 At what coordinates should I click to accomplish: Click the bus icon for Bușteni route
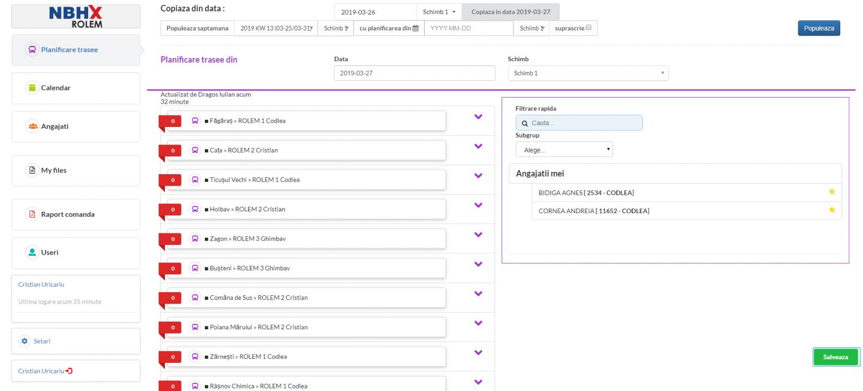(x=195, y=268)
